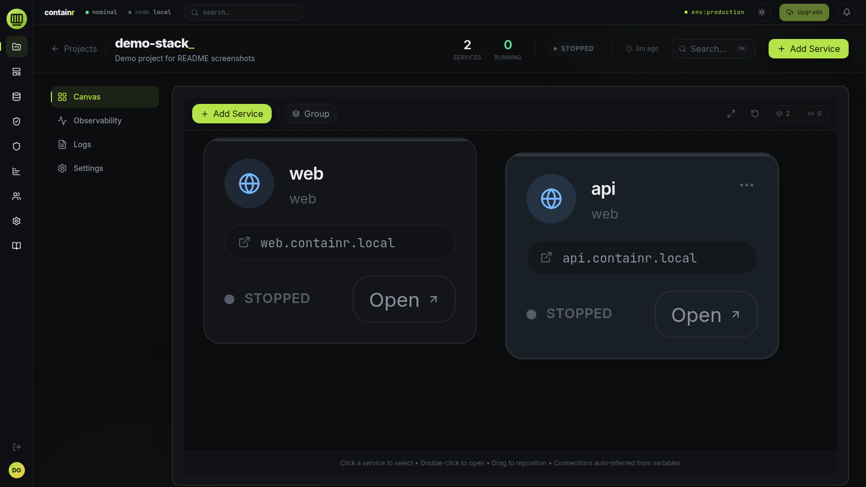Screen dimensions: 866x487
Task: Click the containr logo icon
Action: 17,19
